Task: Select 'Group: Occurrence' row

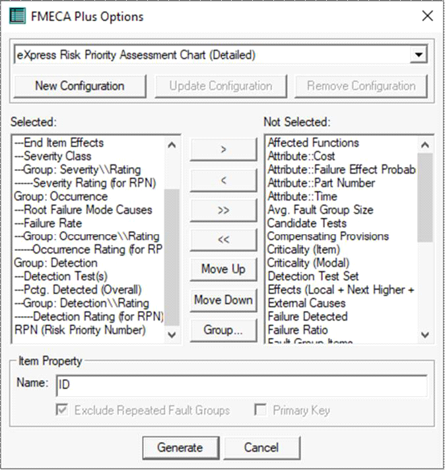Action: 88,197
